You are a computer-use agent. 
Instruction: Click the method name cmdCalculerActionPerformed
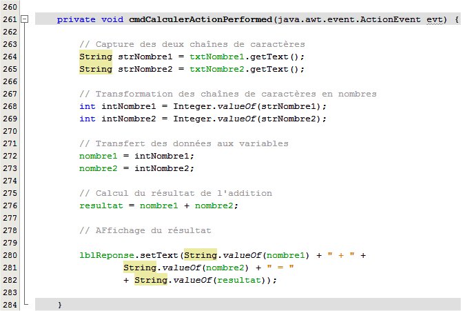coord(201,19)
